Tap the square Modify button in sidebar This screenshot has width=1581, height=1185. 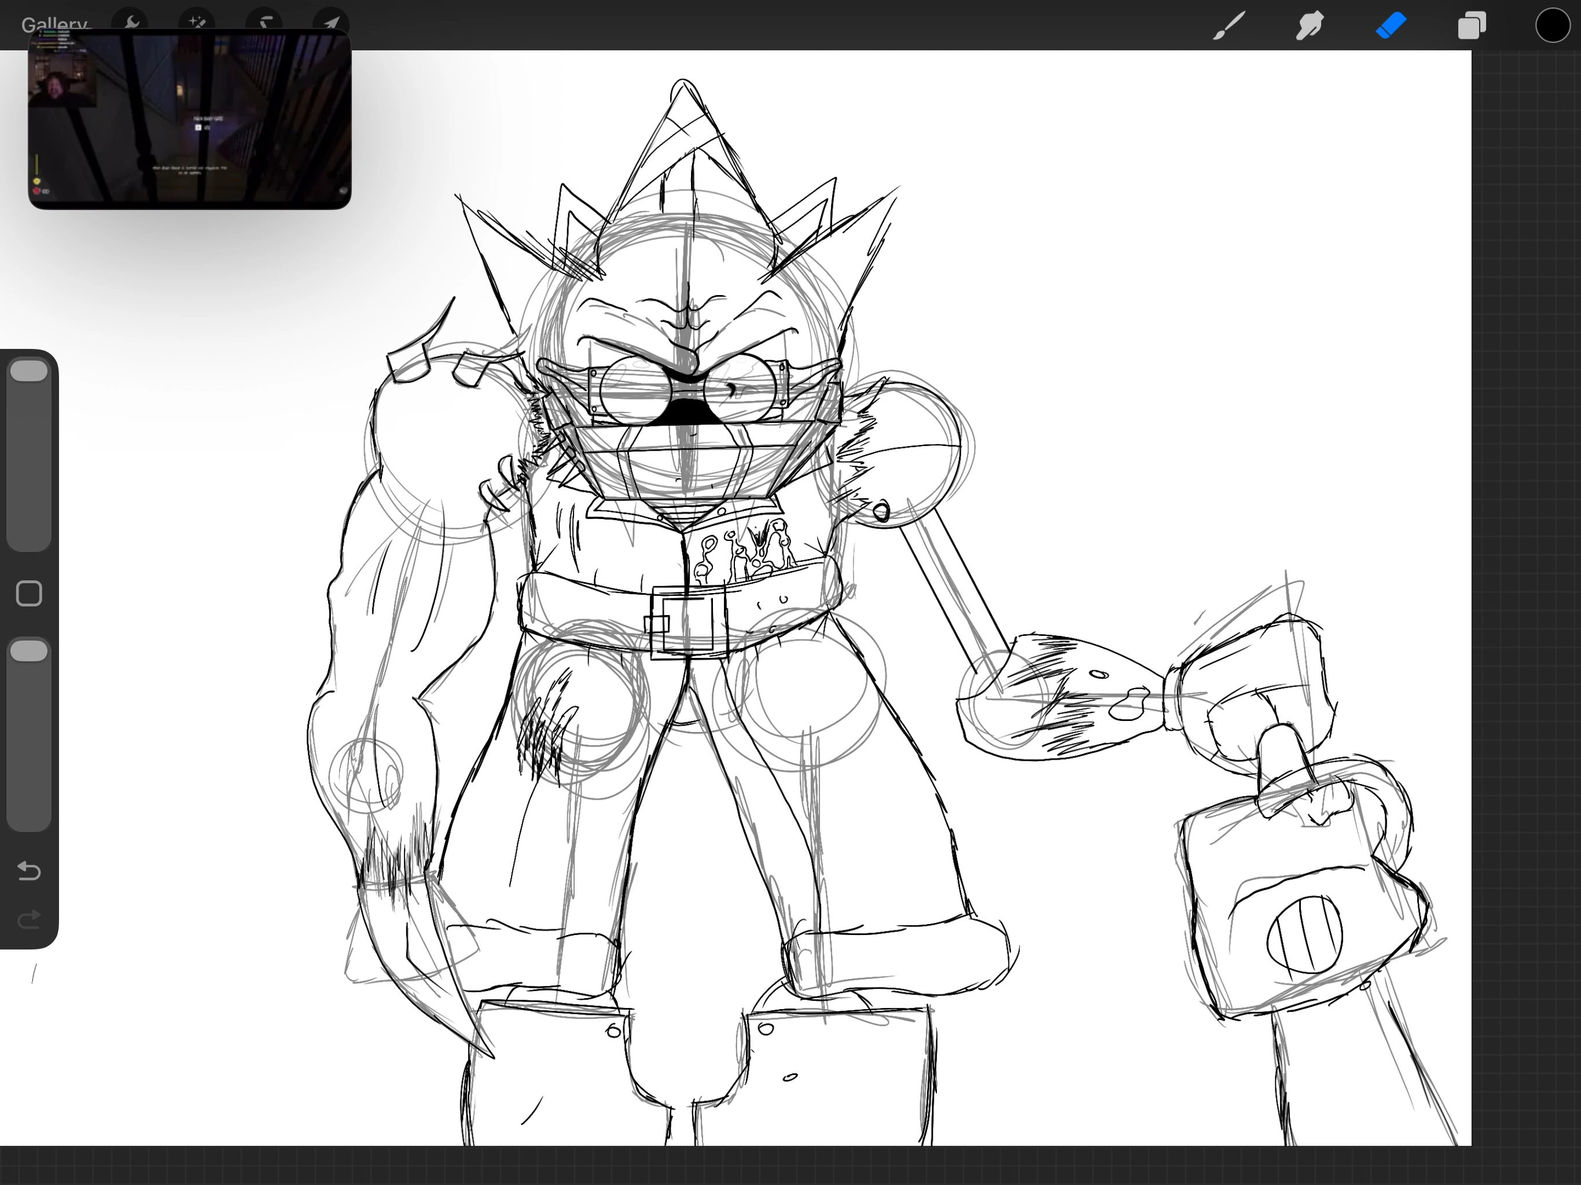[30, 593]
